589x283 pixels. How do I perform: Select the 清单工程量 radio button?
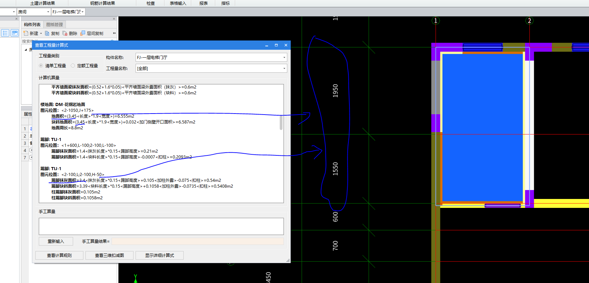pyautogui.click(x=41, y=66)
